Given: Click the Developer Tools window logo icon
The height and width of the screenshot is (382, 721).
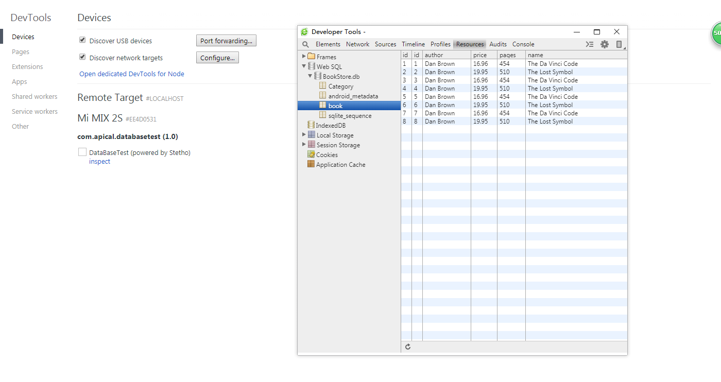Looking at the screenshot, I should coord(304,32).
